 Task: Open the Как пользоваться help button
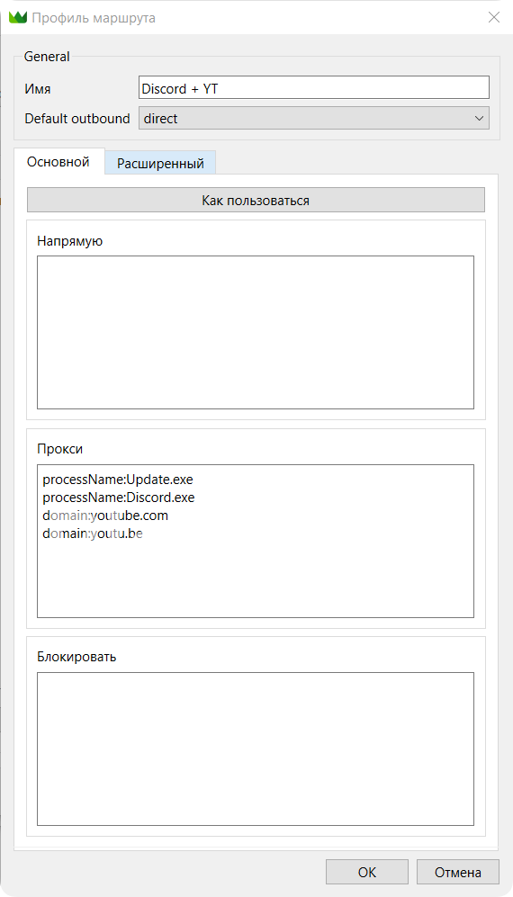(x=256, y=201)
